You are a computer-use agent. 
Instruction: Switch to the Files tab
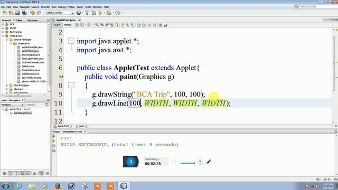19,20
